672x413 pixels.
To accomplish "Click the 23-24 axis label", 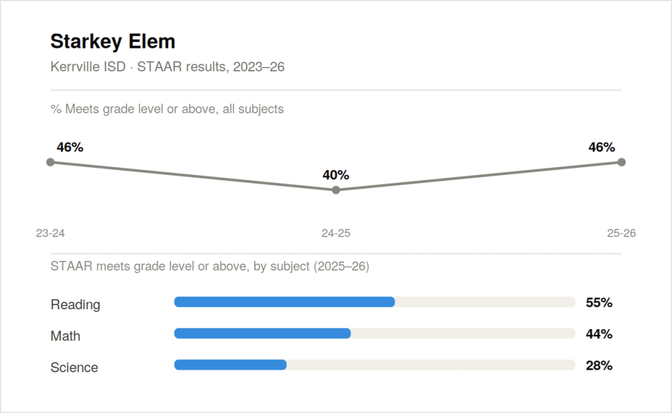I will [50, 233].
